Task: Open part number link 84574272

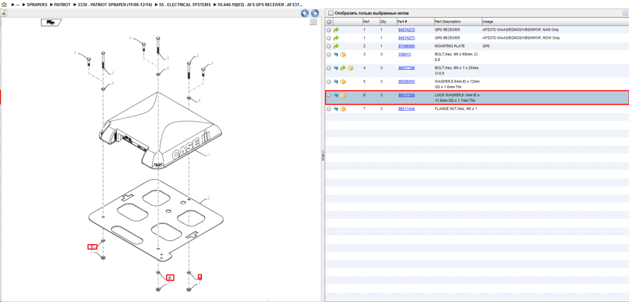Action: (406, 30)
